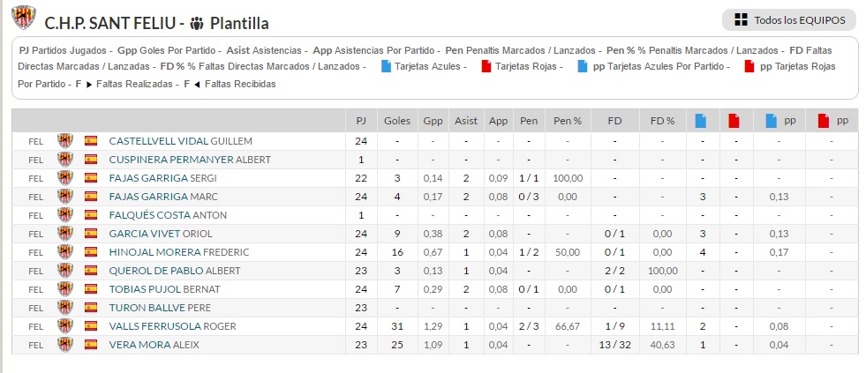Click the Spain flag in Vera Mora row
Screen dimensions: 866x373
coord(91,345)
